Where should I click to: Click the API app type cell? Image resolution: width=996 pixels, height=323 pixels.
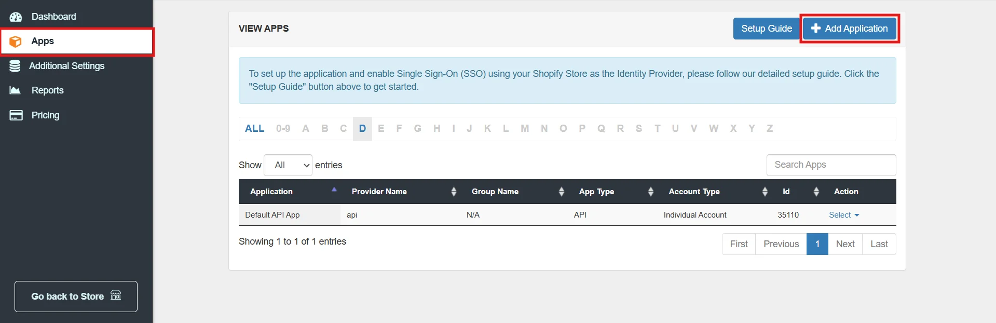click(x=612, y=215)
